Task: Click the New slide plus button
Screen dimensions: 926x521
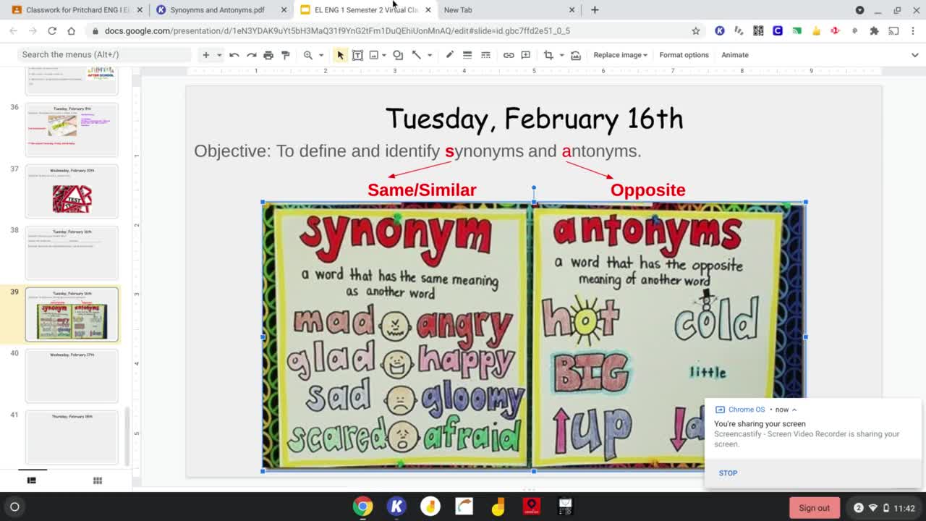Action: [x=205, y=55]
